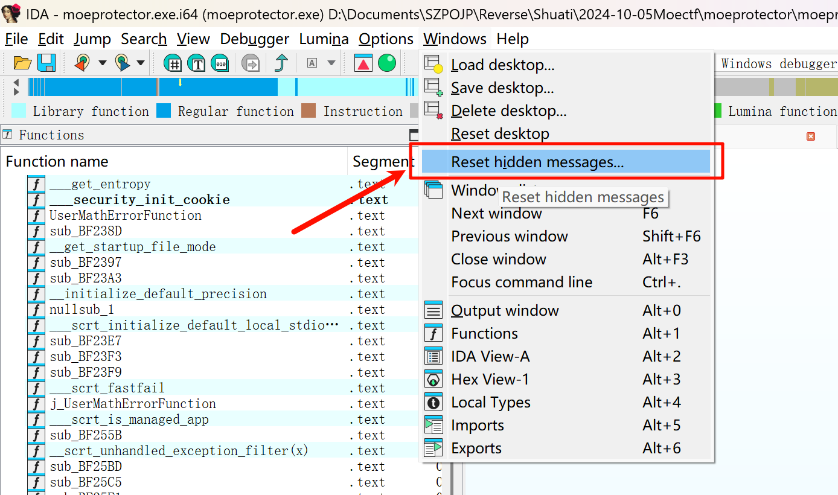Select UserMathErrorFunction in the functions list

click(x=126, y=216)
